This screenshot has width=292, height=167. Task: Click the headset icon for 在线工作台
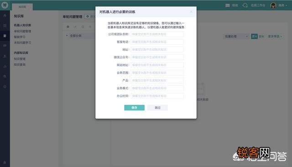[x=245, y=5]
